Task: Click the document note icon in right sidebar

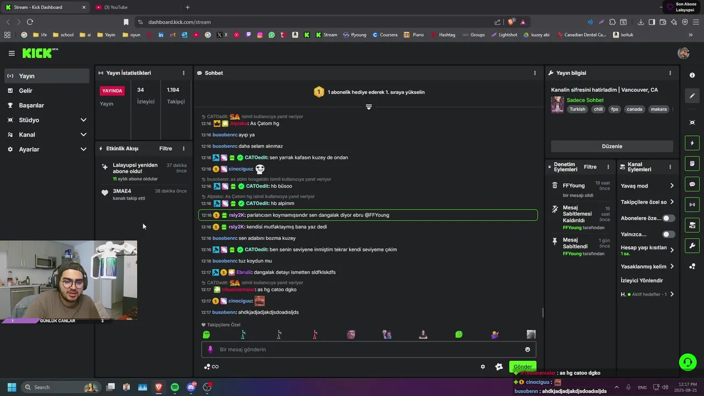Action: click(x=692, y=164)
